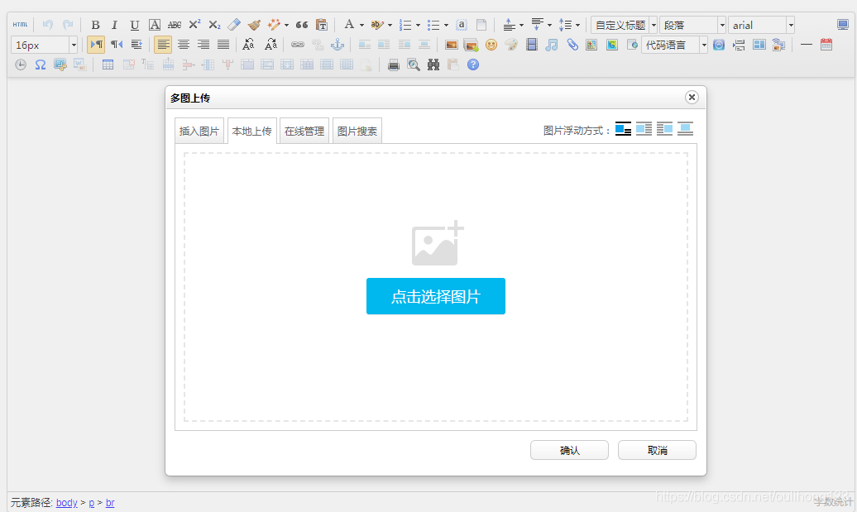
Task: Click the attachment paperclip icon
Action: pos(572,45)
